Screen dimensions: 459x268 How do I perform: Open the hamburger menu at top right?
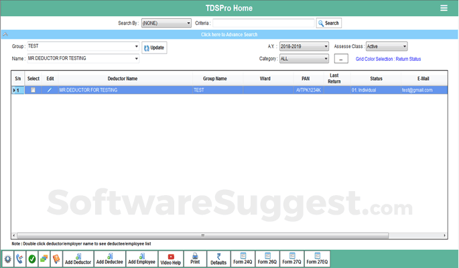(x=444, y=8)
